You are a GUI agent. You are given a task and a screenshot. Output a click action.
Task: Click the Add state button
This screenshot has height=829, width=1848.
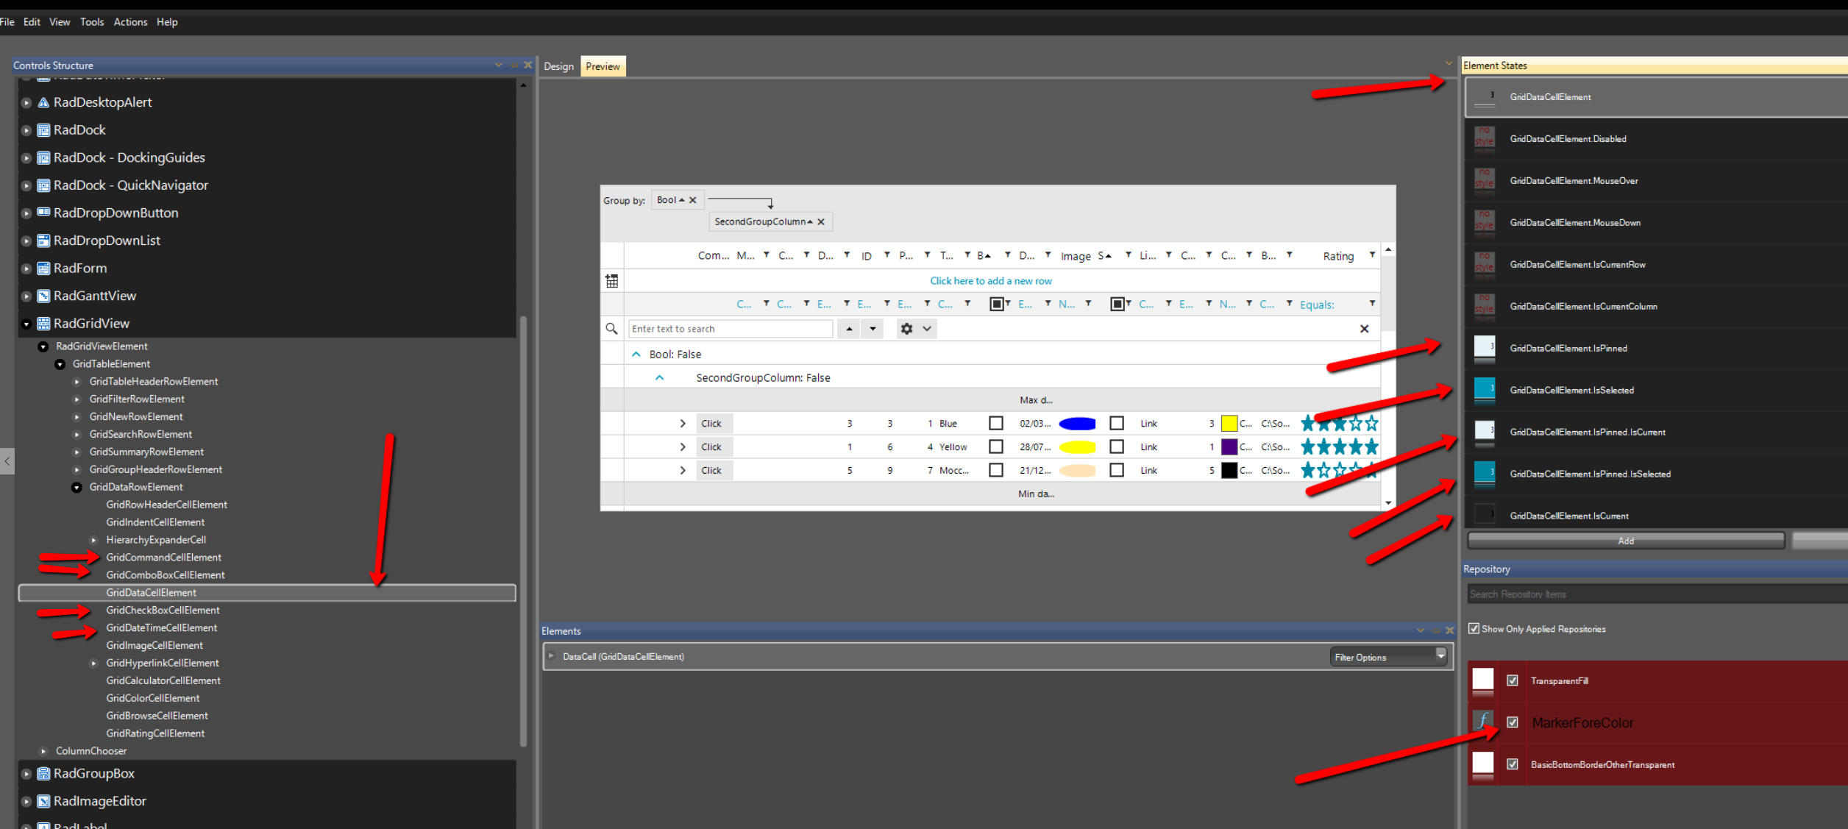point(1626,541)
